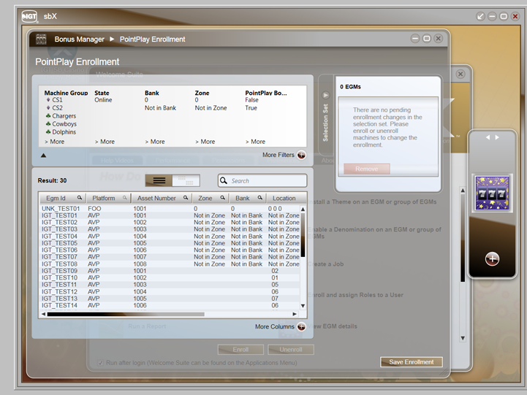This screenshot has width=527, height=395.
Task: Click Bonus Manager breadcrumb
Action: pos(80,39)
